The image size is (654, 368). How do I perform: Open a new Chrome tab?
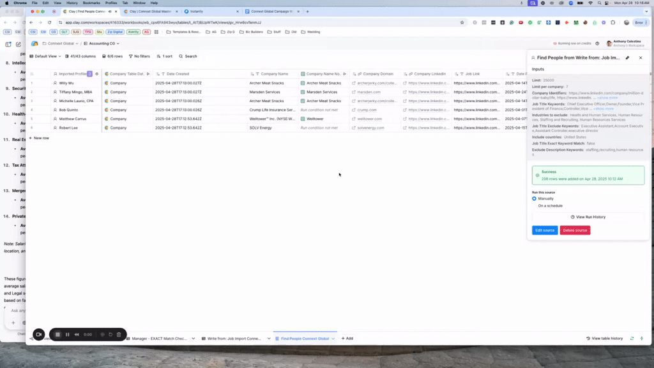[308, 11]
